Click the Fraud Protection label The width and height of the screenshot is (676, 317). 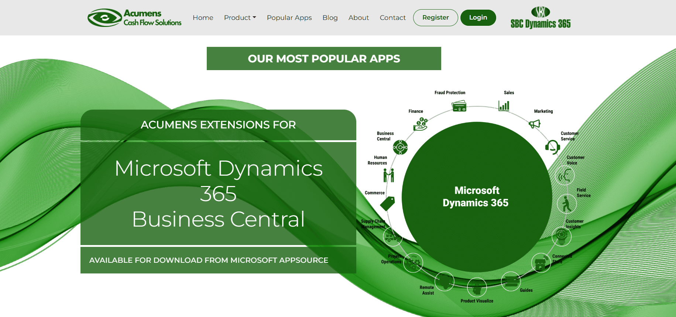pos(450,93)
